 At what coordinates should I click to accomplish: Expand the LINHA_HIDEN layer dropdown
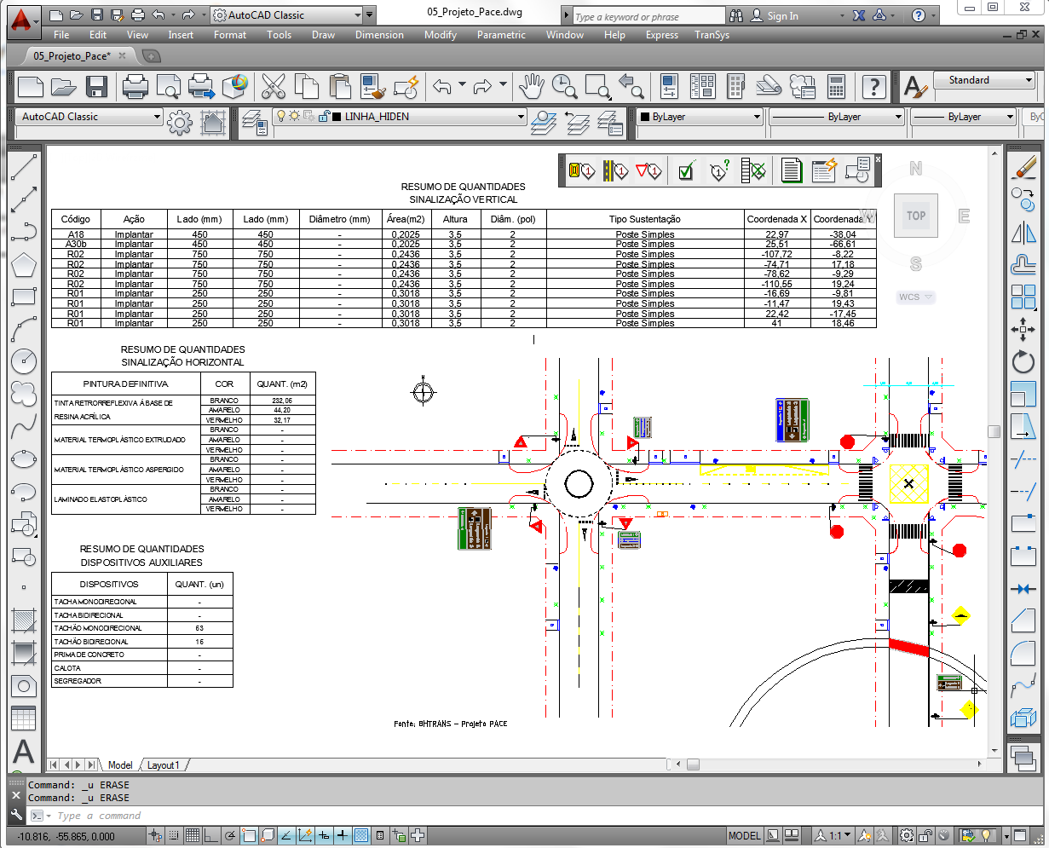(521, 117)
